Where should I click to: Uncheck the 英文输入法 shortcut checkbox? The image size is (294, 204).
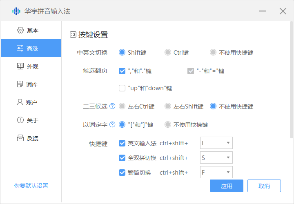coord(122,143)
